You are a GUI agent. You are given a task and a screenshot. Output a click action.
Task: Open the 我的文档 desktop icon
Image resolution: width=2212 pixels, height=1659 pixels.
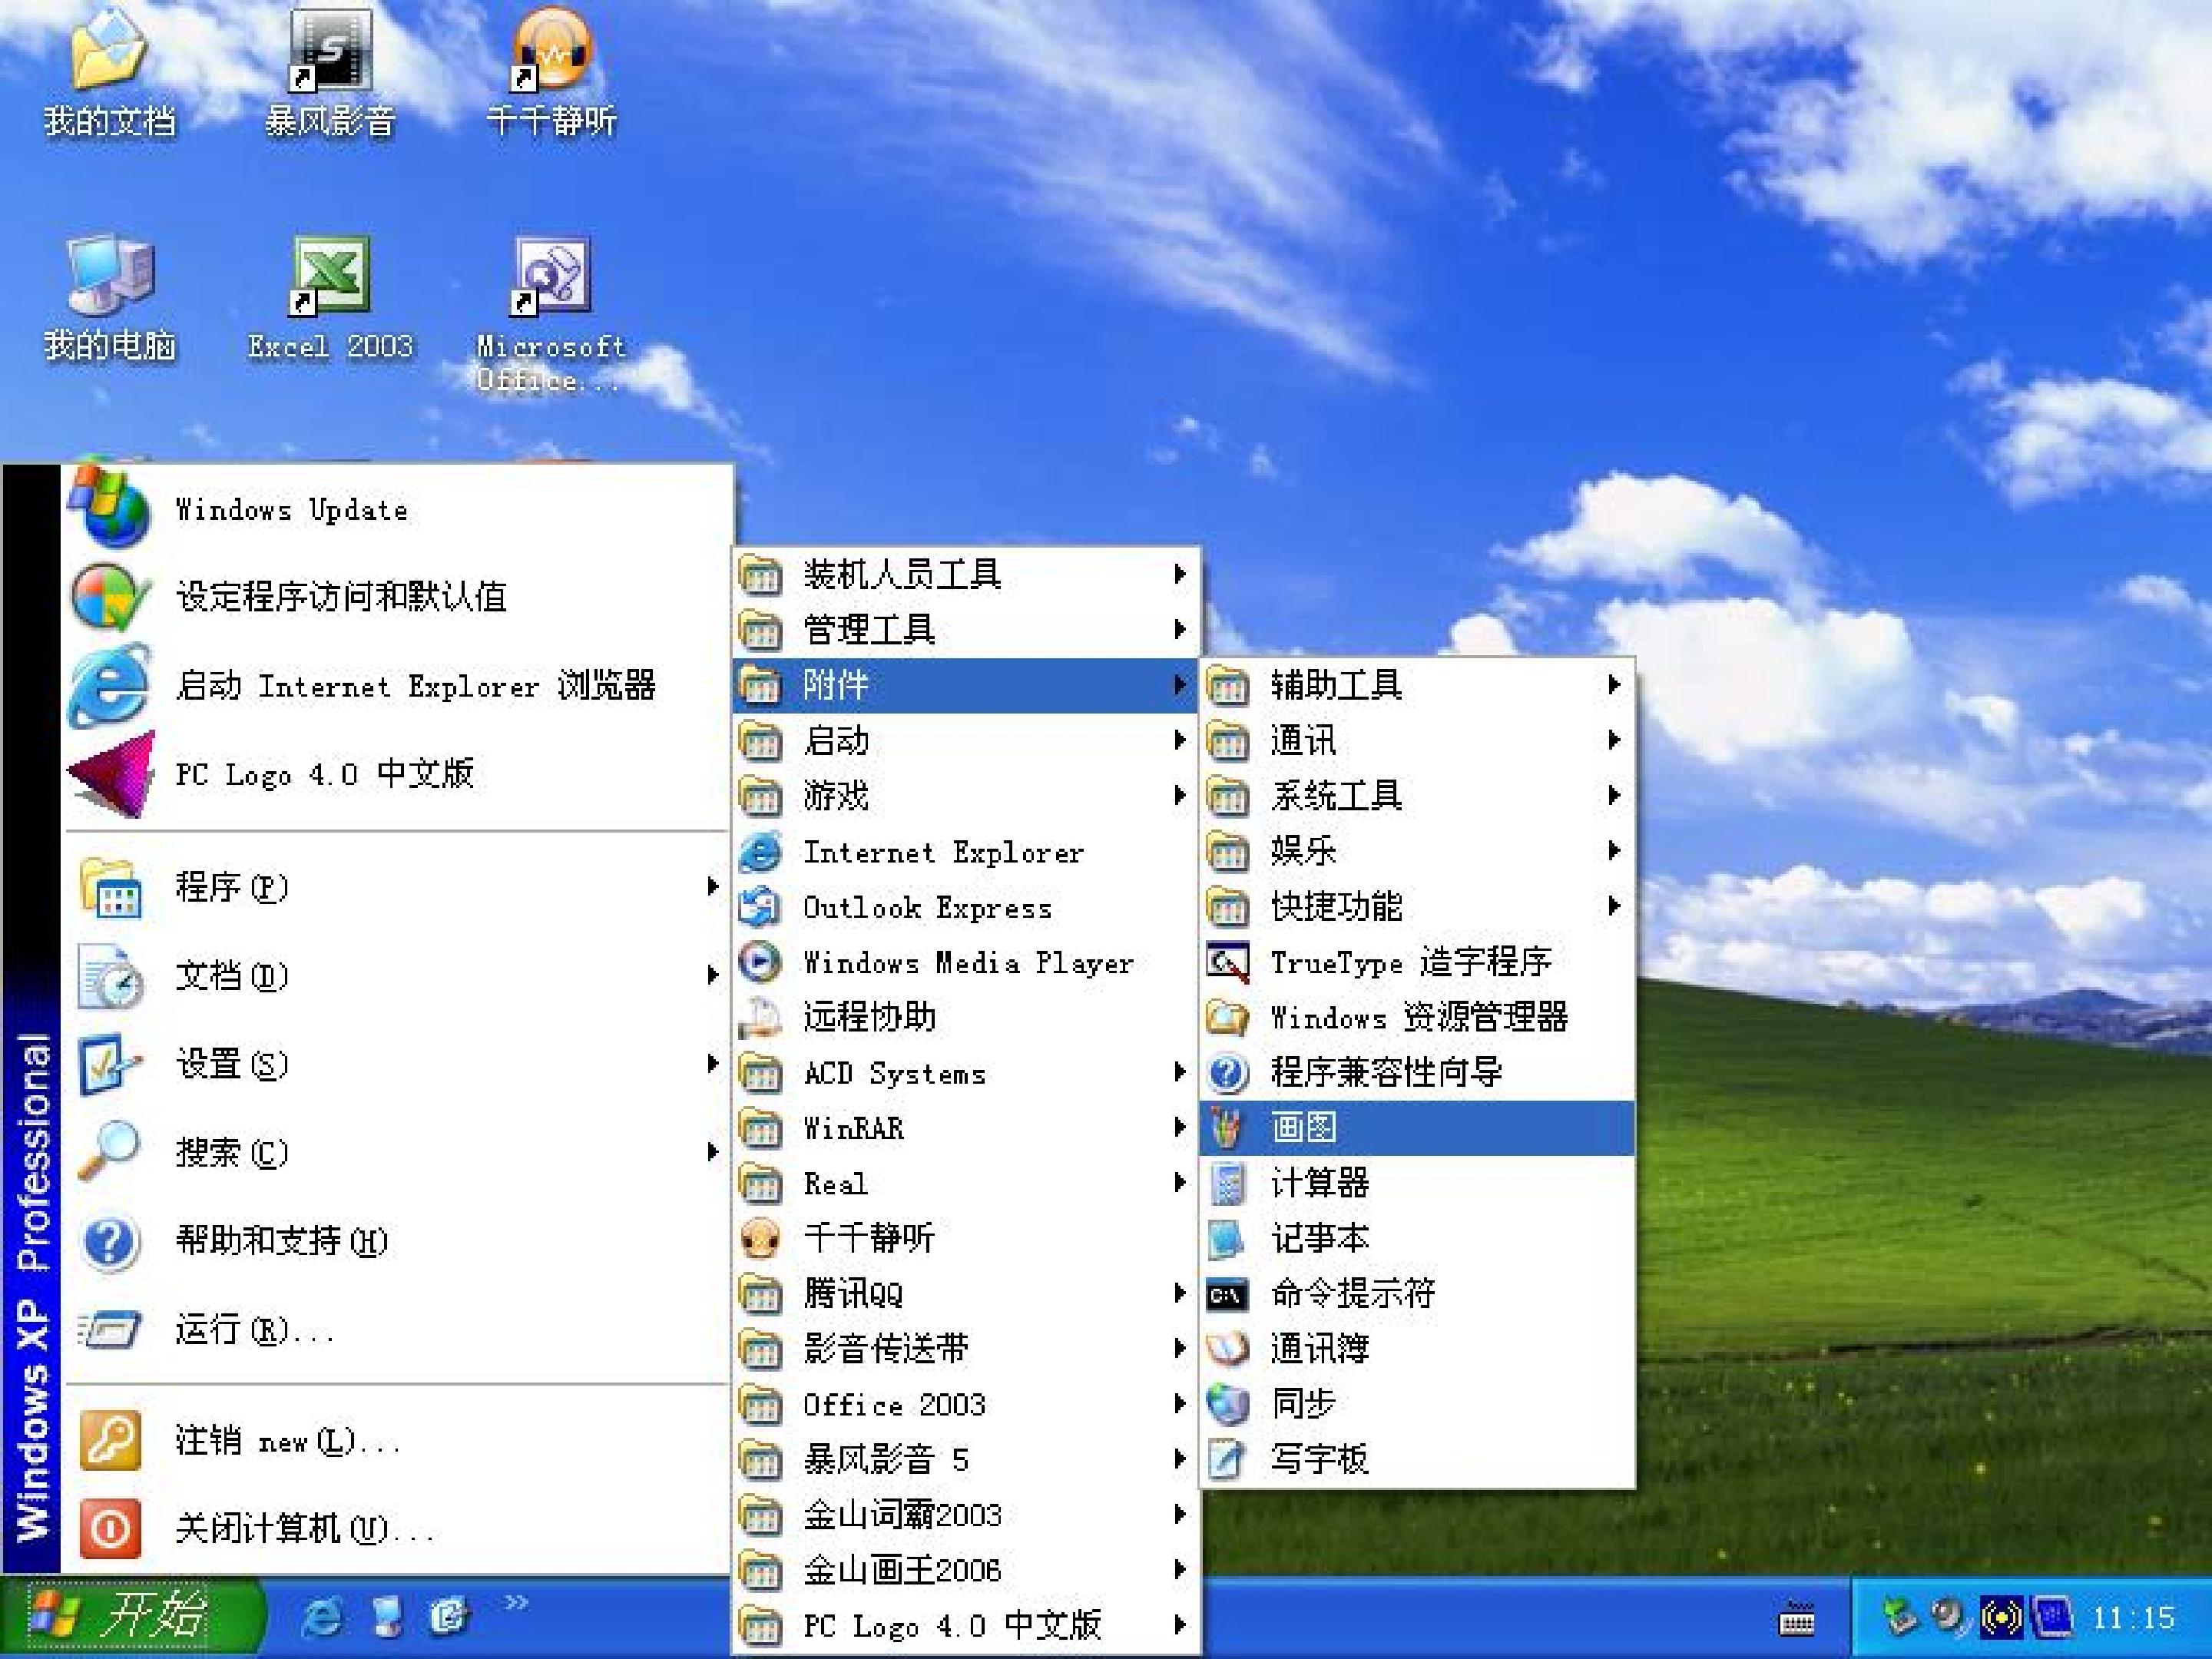[109, 75]
